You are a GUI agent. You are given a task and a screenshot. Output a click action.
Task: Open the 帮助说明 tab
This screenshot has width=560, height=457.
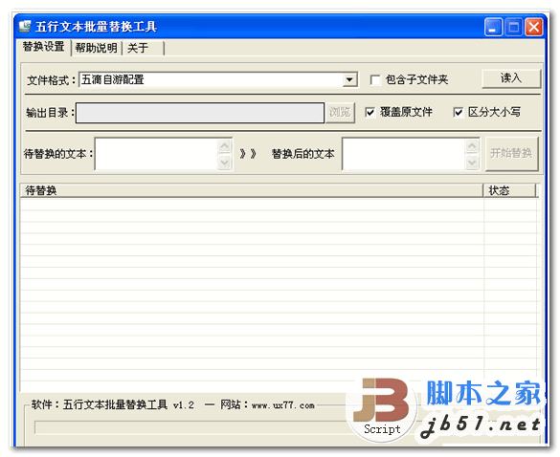pos(97,48)
